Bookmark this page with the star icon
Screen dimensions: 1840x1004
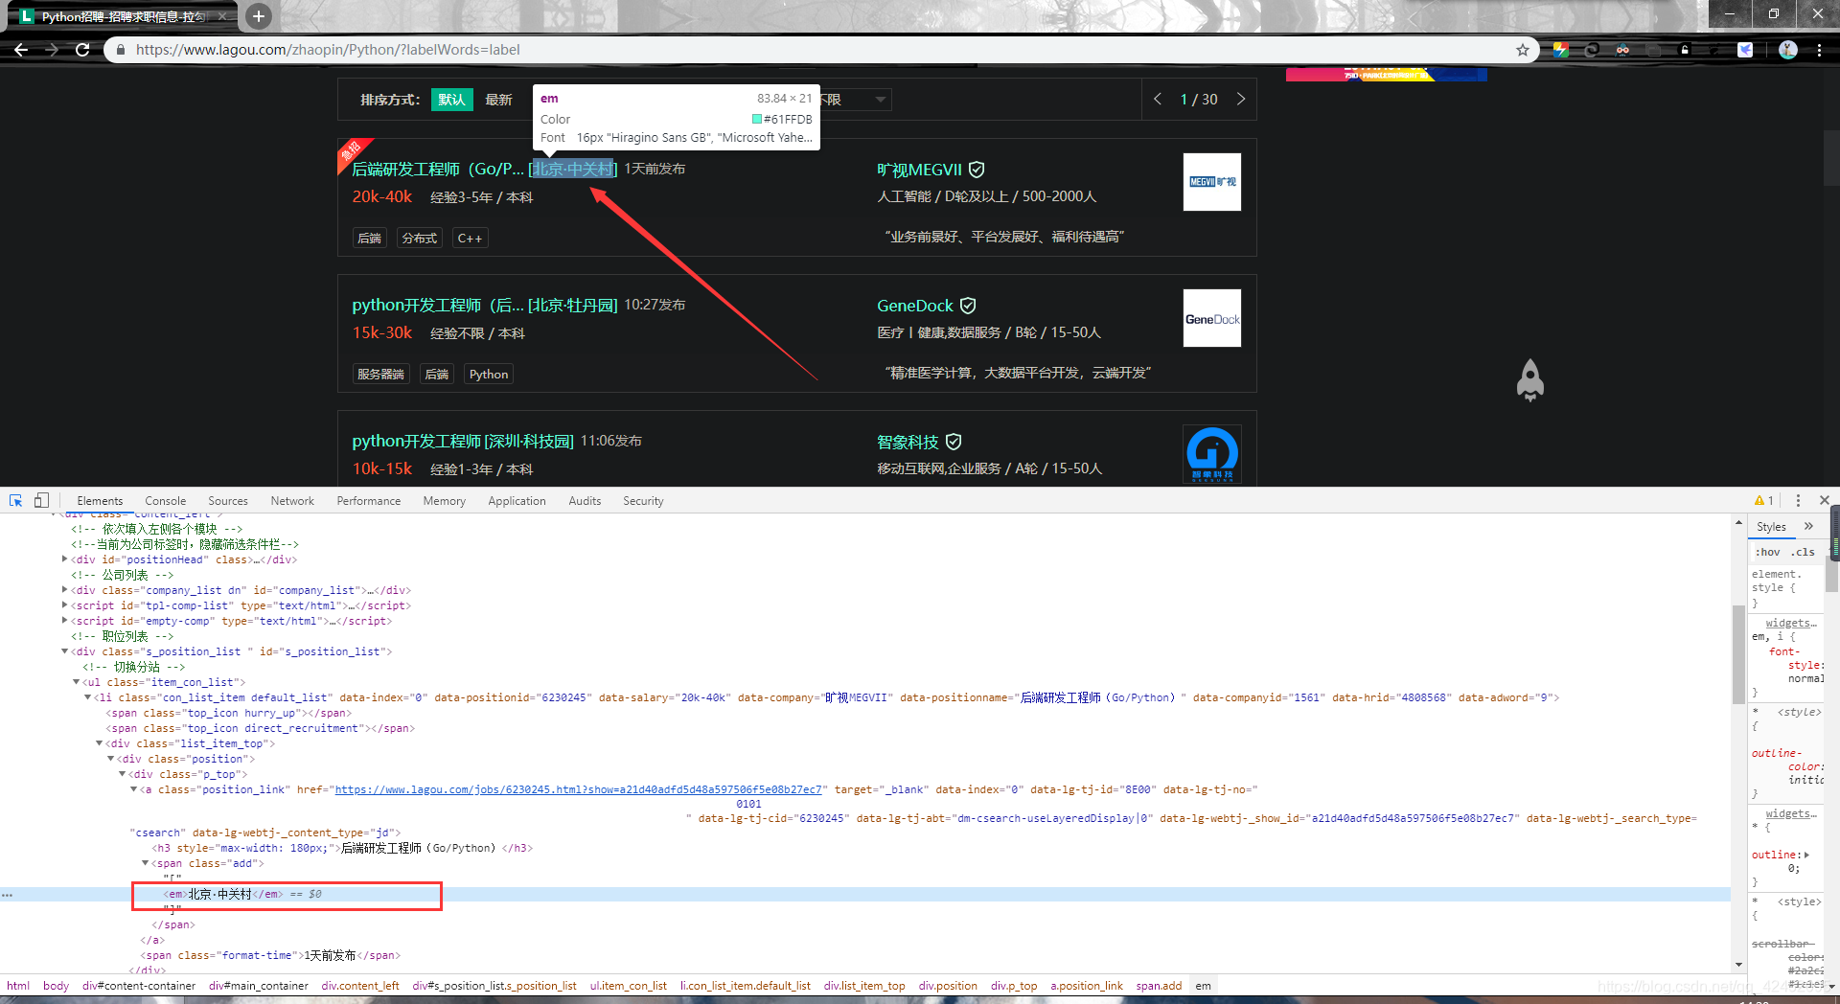coord(1523,50)
